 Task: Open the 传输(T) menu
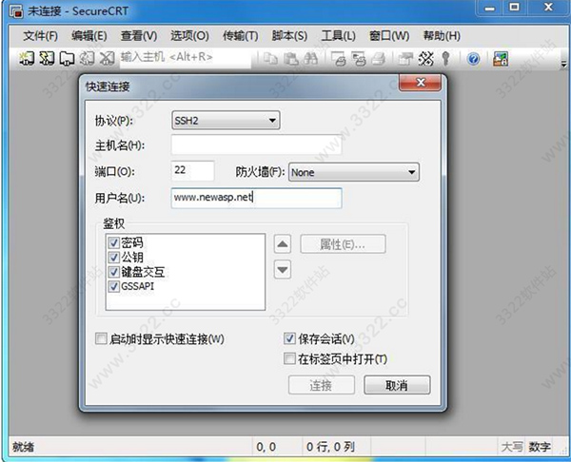click(241, 36)
